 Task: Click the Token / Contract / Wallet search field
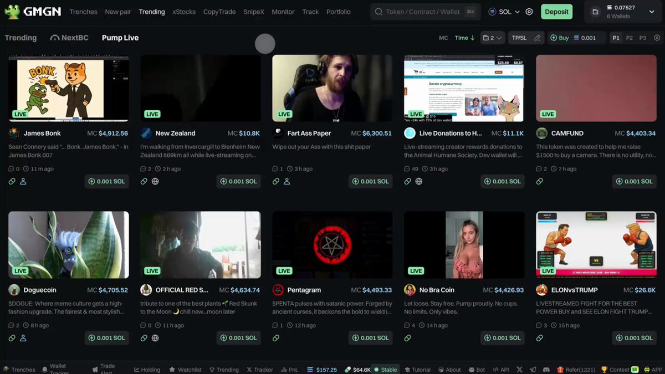point(425,12)
